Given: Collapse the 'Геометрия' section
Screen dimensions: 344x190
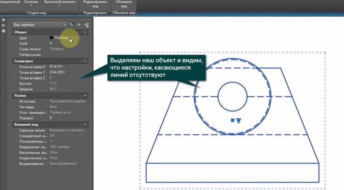Looking at the screenshot, I should pyautogui.click(x=85, y=61).
